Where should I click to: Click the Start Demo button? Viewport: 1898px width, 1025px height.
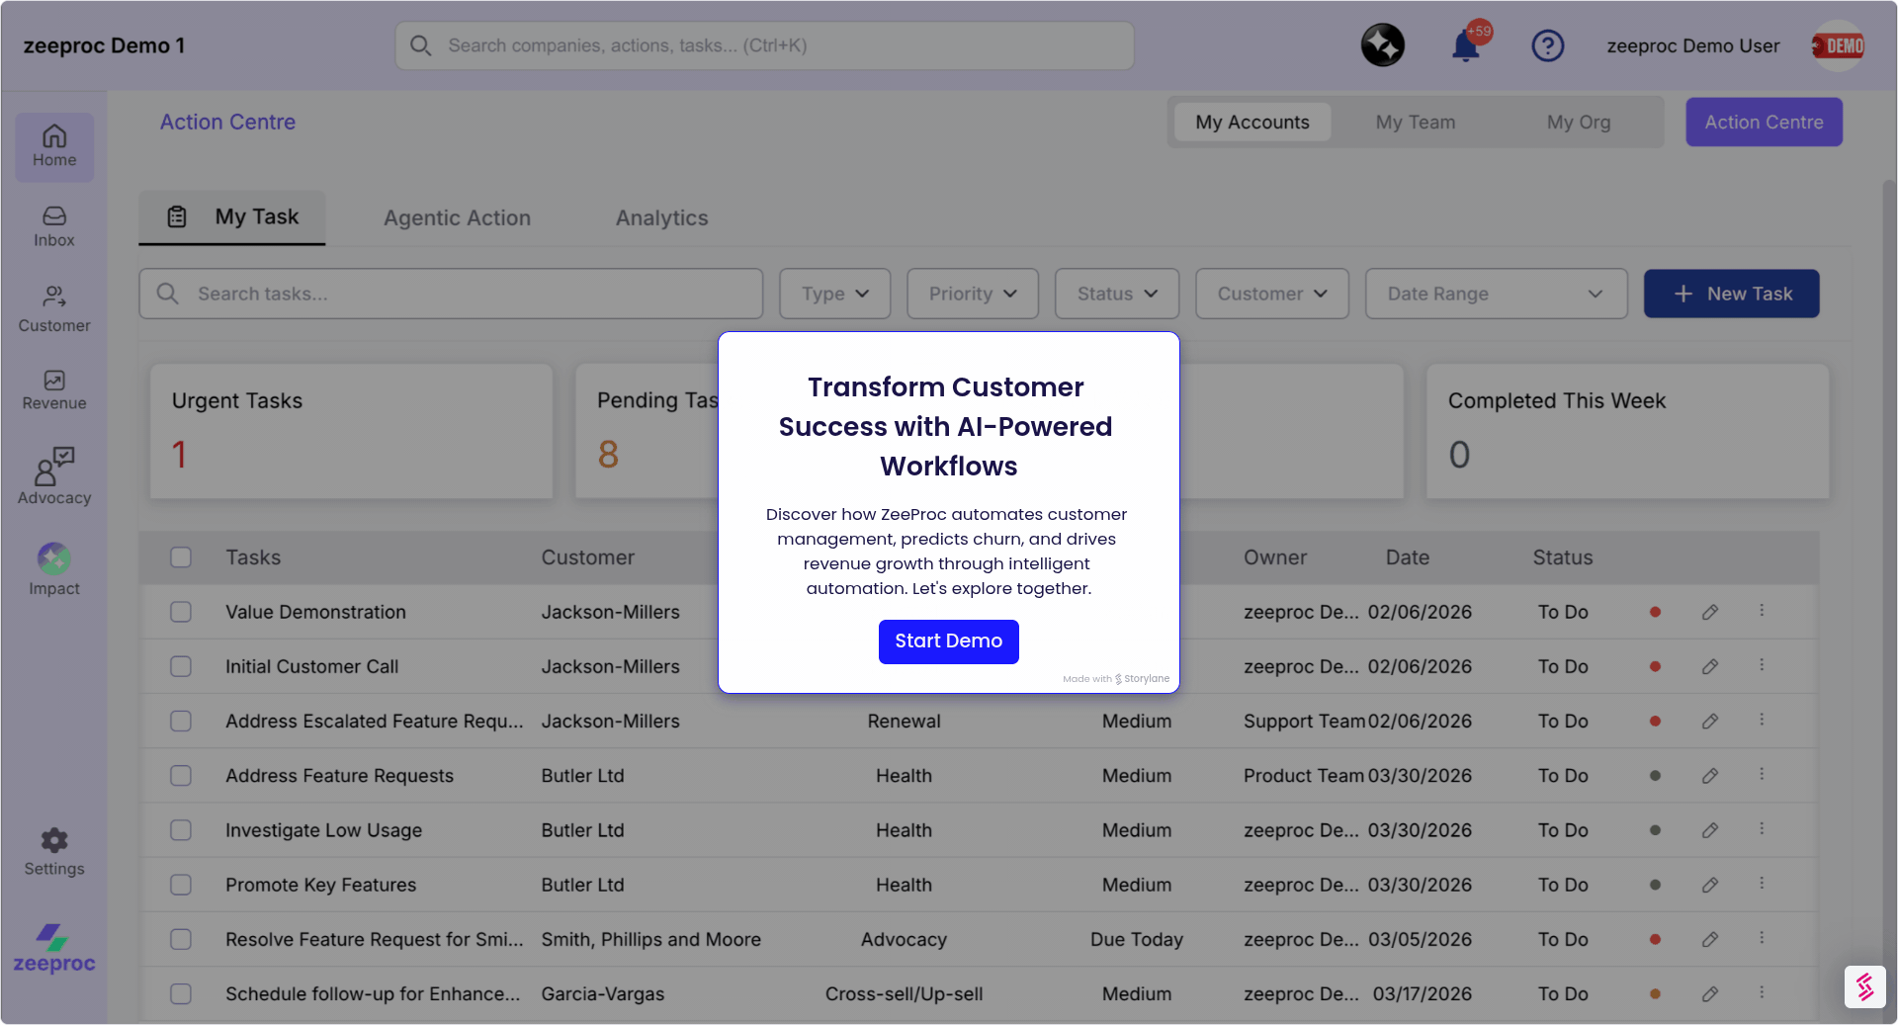949,641
